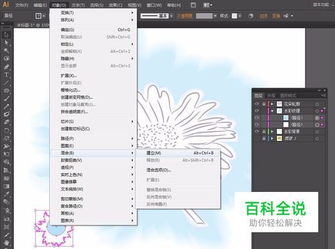Select the Eraser tool

6,122
